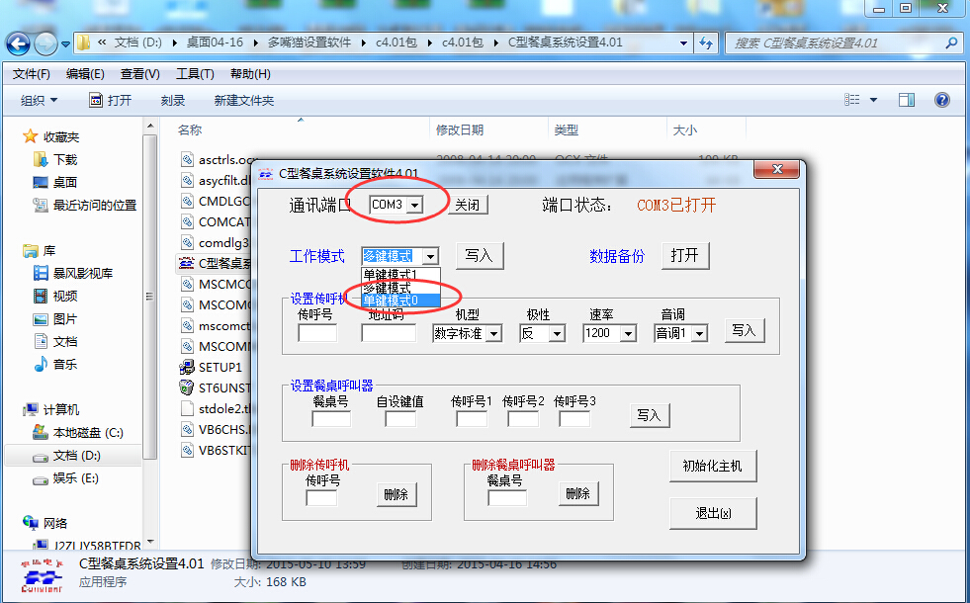Select 本地磁盘 (C:) drive
The height and width of the screenshot is (603, 970).
coord(87,432)
